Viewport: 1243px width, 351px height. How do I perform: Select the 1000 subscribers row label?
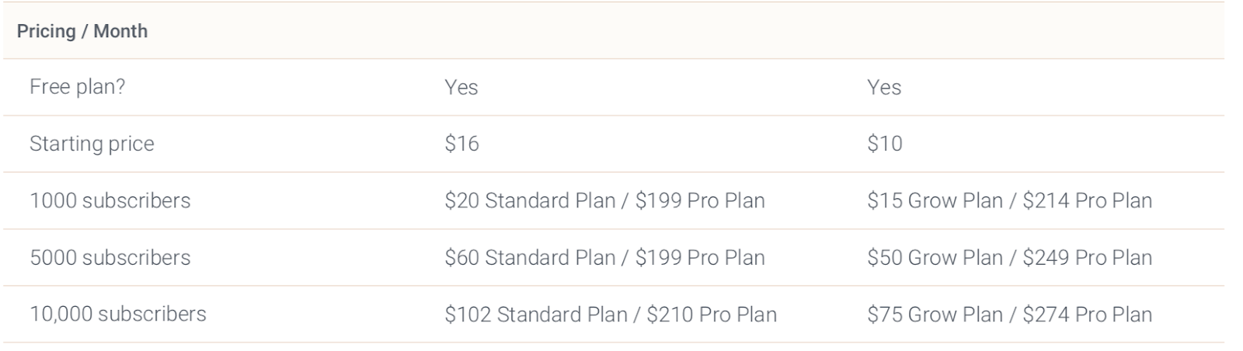point(110,200)
